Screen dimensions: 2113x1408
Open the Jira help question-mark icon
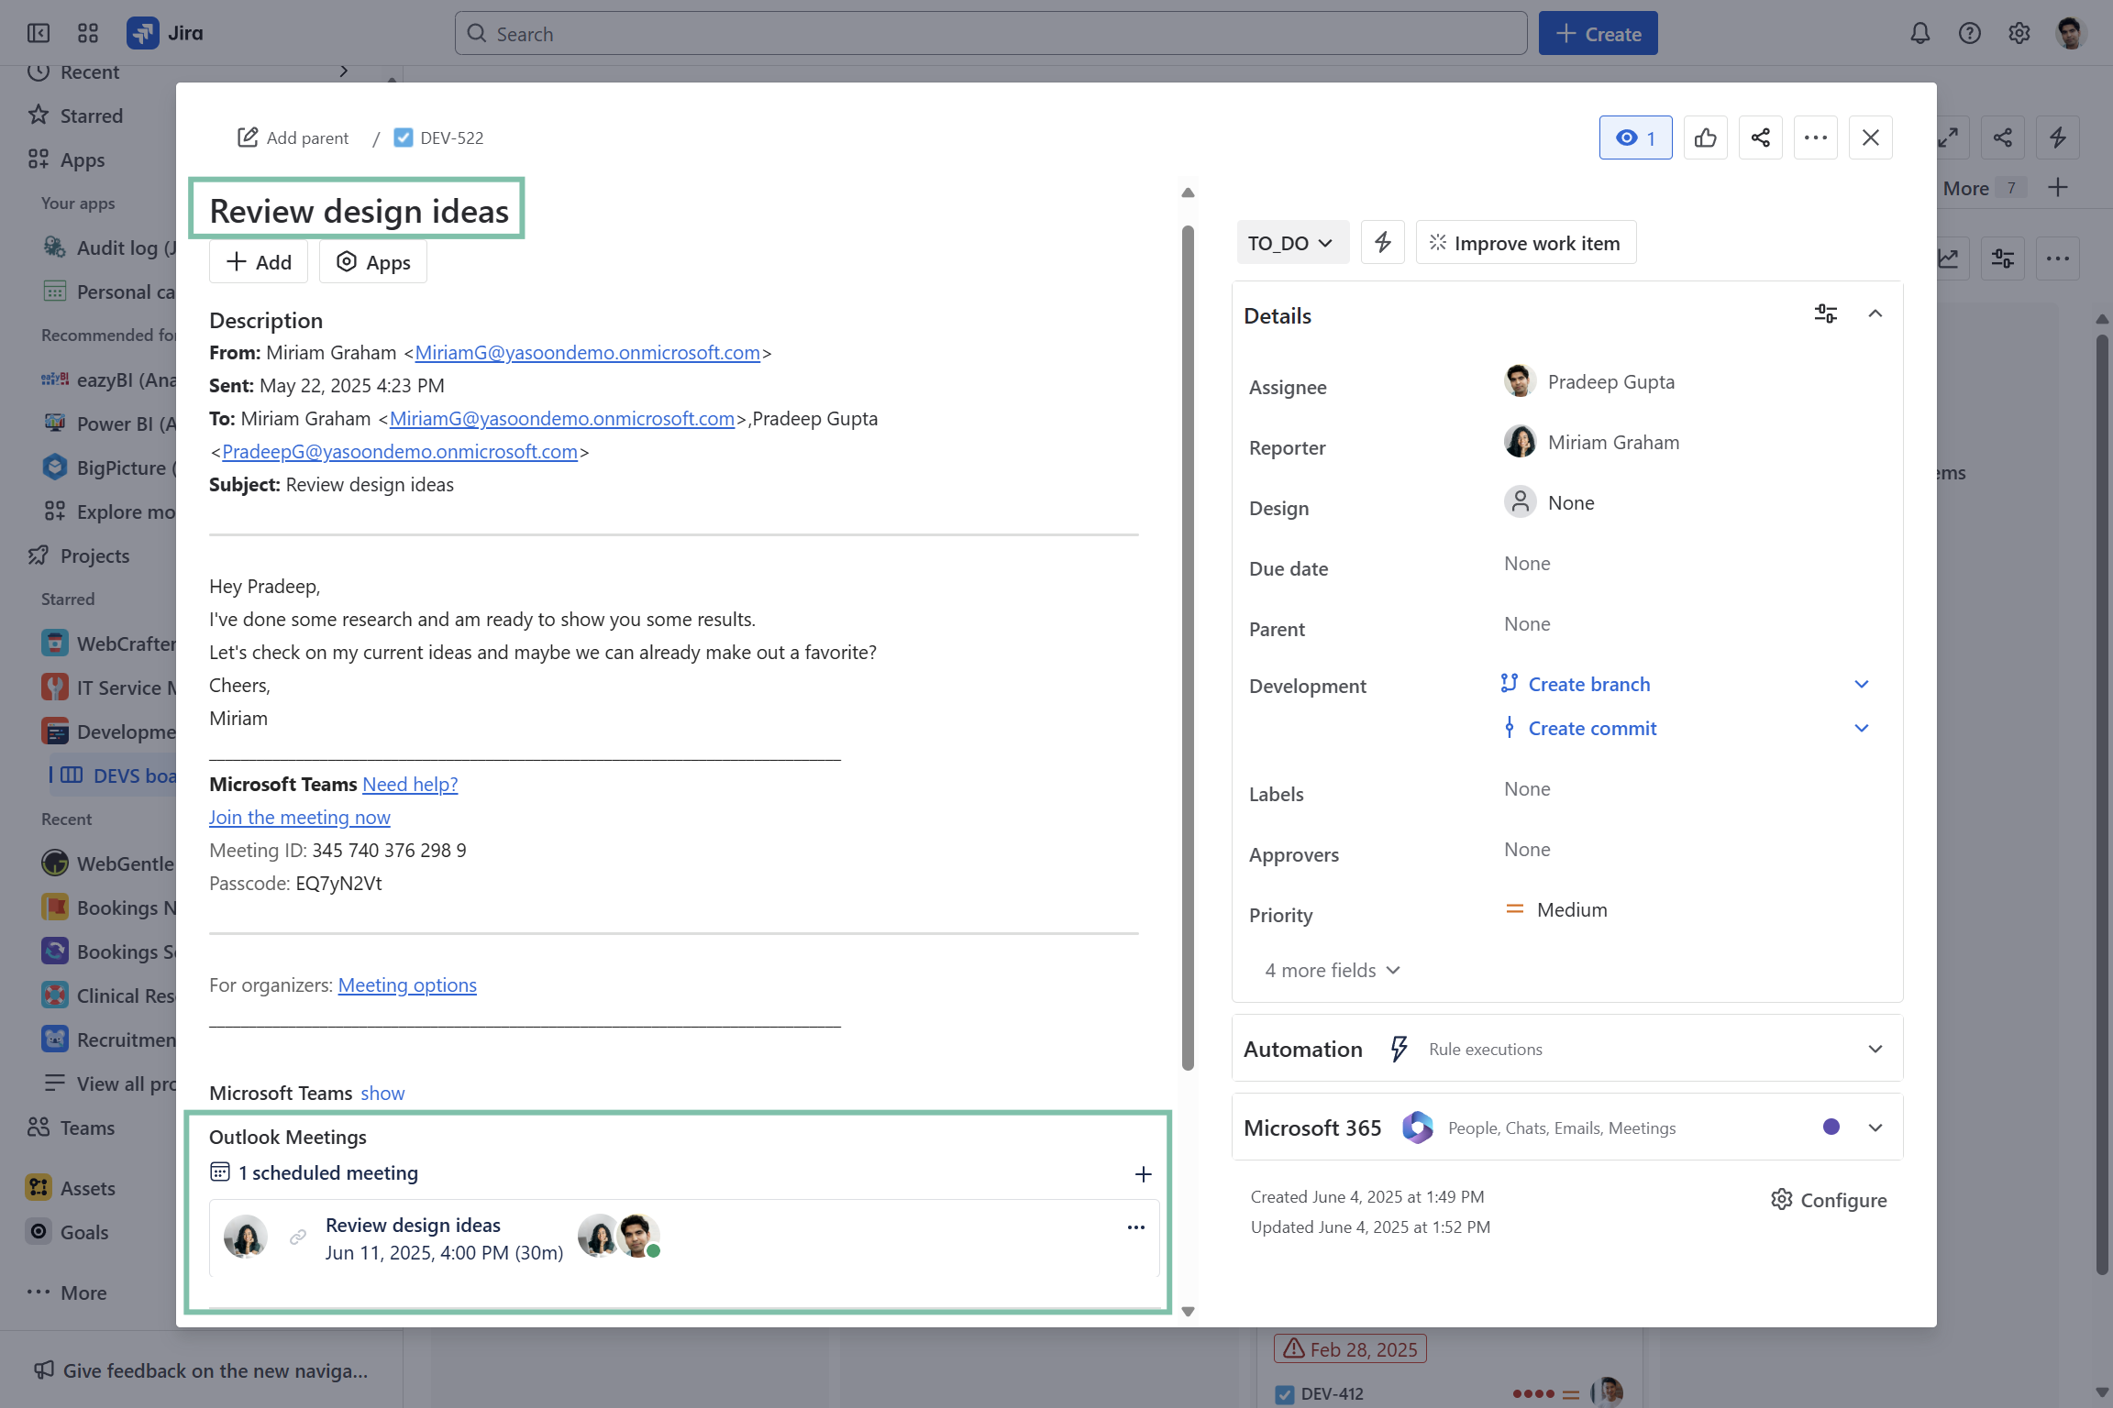(1969, 34)
